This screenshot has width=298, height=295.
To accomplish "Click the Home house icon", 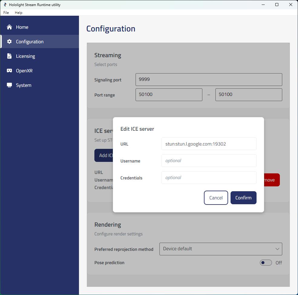I will click(x=9, y=27).
